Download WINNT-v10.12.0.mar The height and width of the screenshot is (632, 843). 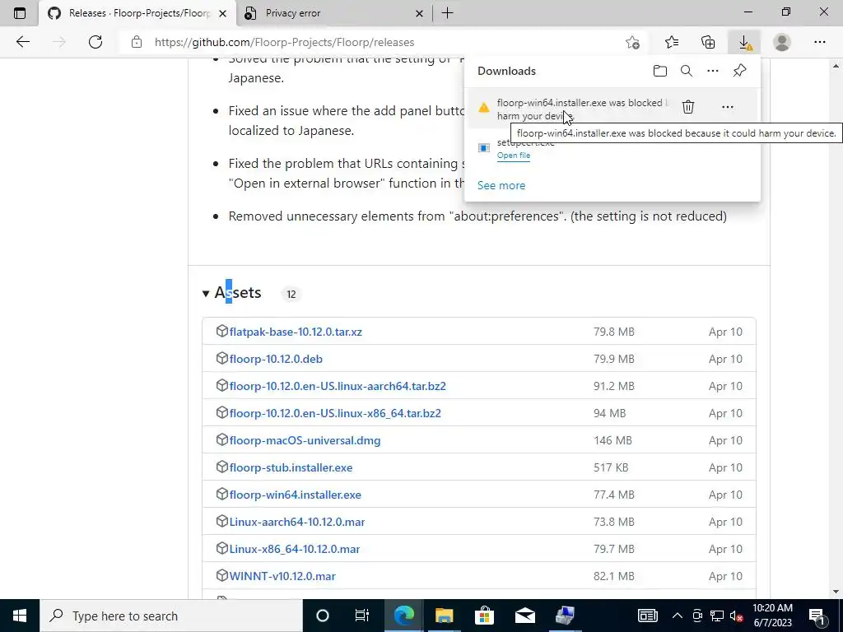click(282, 576)
